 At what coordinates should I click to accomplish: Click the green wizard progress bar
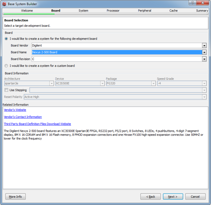coord(29,14)
